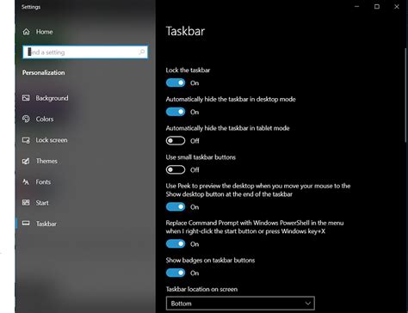Disable auto-hide taskbar in desktop mode
The width and height of the screenshot is (408, 313).
[x=176, y=112]
